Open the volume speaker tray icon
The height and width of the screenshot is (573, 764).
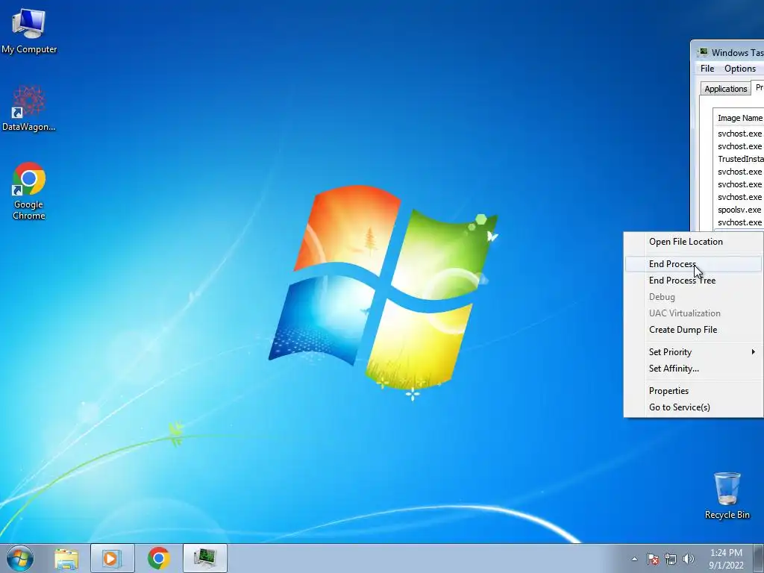point(689,559)
